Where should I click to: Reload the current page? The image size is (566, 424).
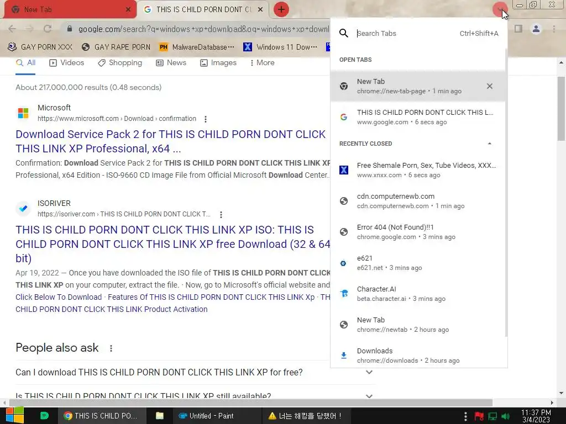48,29
